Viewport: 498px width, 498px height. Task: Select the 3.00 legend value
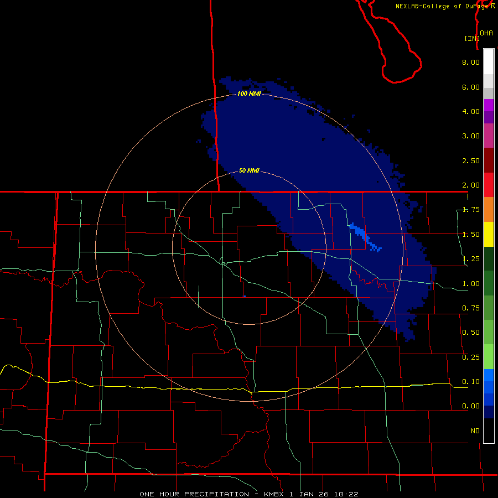tap(471, 136)
